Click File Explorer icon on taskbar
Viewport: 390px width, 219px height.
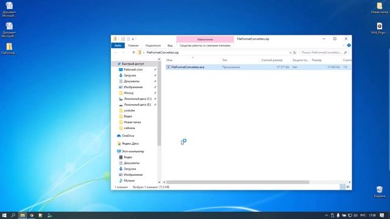coord(23,215)
